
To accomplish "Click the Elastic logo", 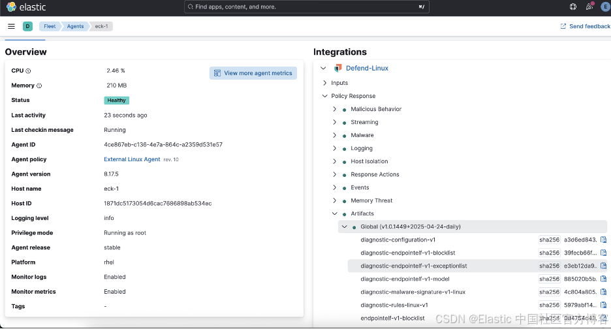I will point(26,7).
